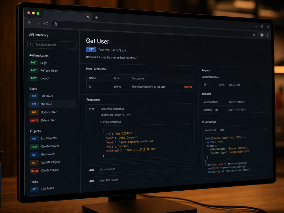Open Delete User in the sidebar
Screen dimensions: 284x213
pos(48,120)
